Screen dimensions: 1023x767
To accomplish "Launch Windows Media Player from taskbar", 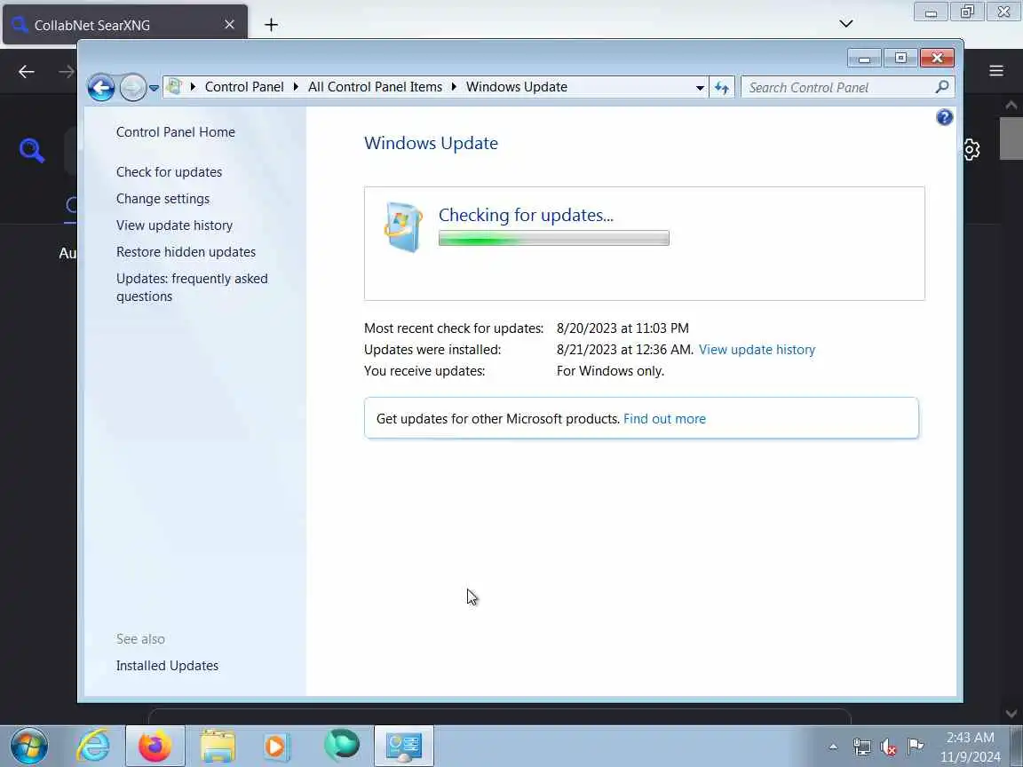I will [277, 746].
